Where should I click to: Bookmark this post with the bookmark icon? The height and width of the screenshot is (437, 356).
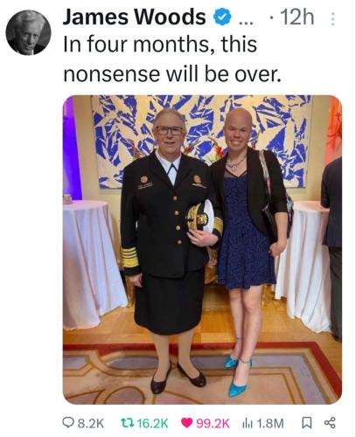(306, 423)
